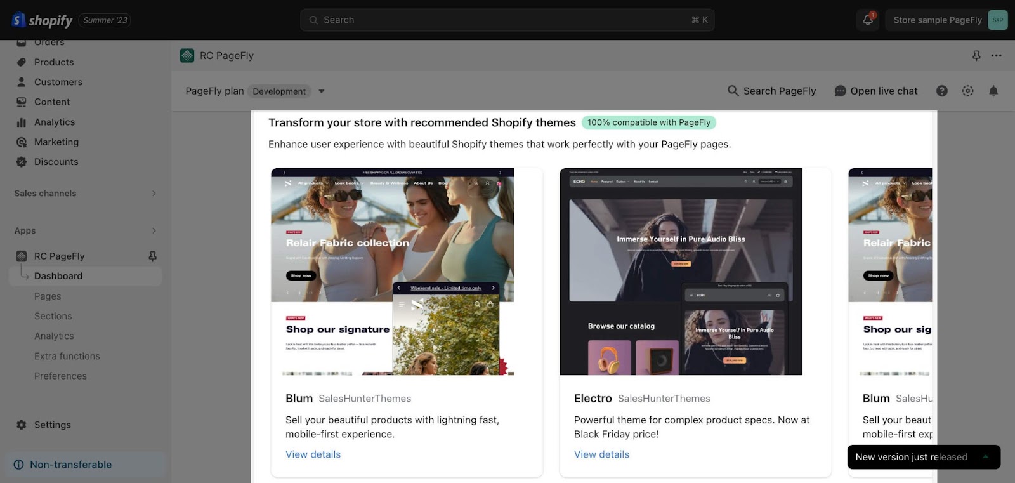Viewport: 1015px width, 483px height.
Task: Open Products in the sidebar
Action: point(54,62)
